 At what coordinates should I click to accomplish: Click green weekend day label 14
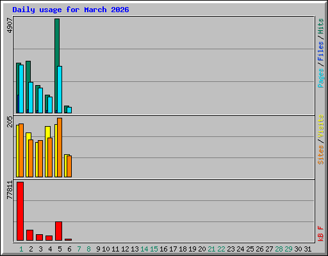coord(144,249)
